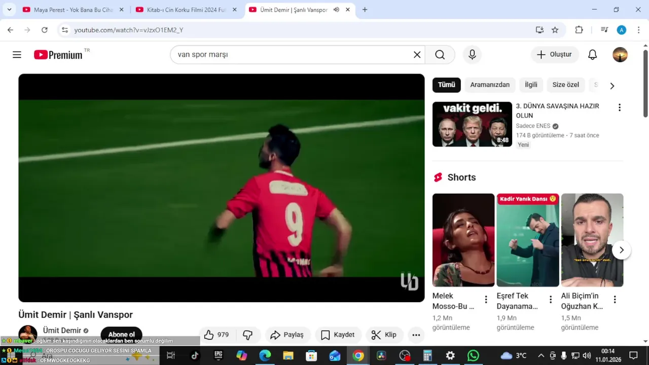
Task: Select the İlgili filter chip
Action: click(x=531, y=85)
